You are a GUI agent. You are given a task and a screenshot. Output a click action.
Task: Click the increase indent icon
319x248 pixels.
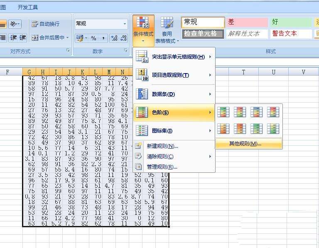click(22, 38)
